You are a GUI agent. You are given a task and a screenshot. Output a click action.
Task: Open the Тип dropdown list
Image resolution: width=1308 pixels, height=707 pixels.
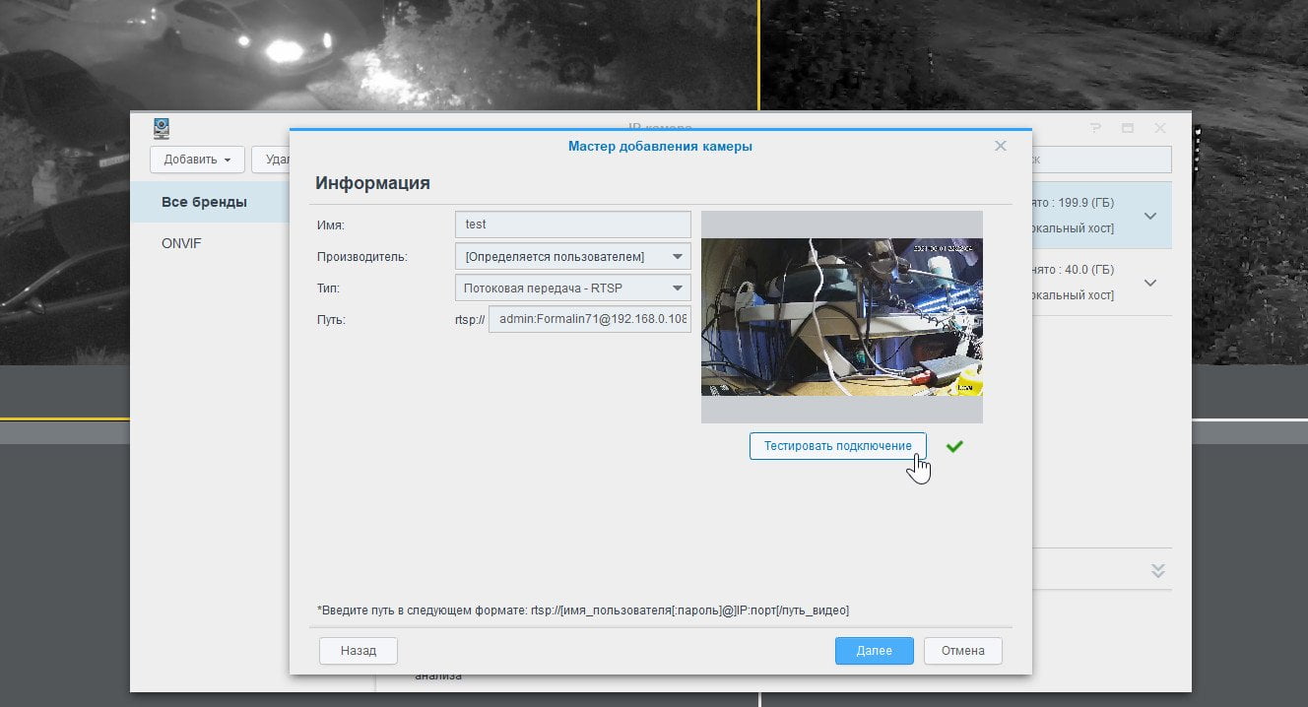click(573, 288)
